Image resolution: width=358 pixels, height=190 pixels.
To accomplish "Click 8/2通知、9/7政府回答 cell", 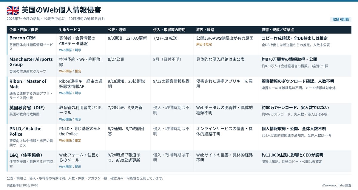I will 126,131.
